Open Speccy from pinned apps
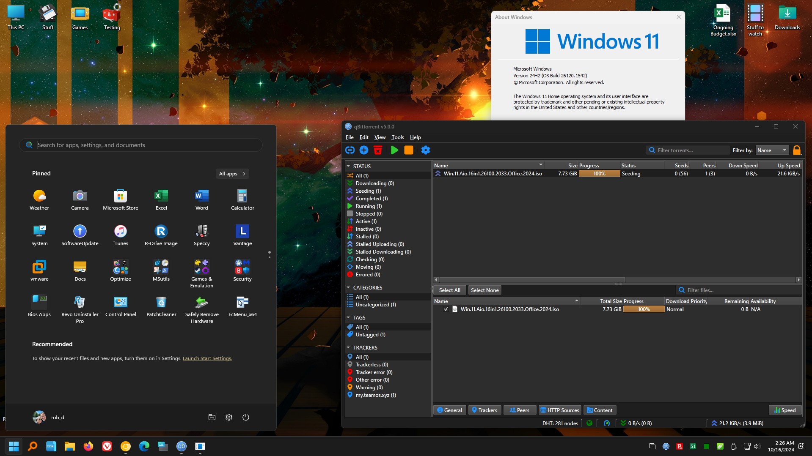This screenshot has width=812, height=456. click(202, 235)
